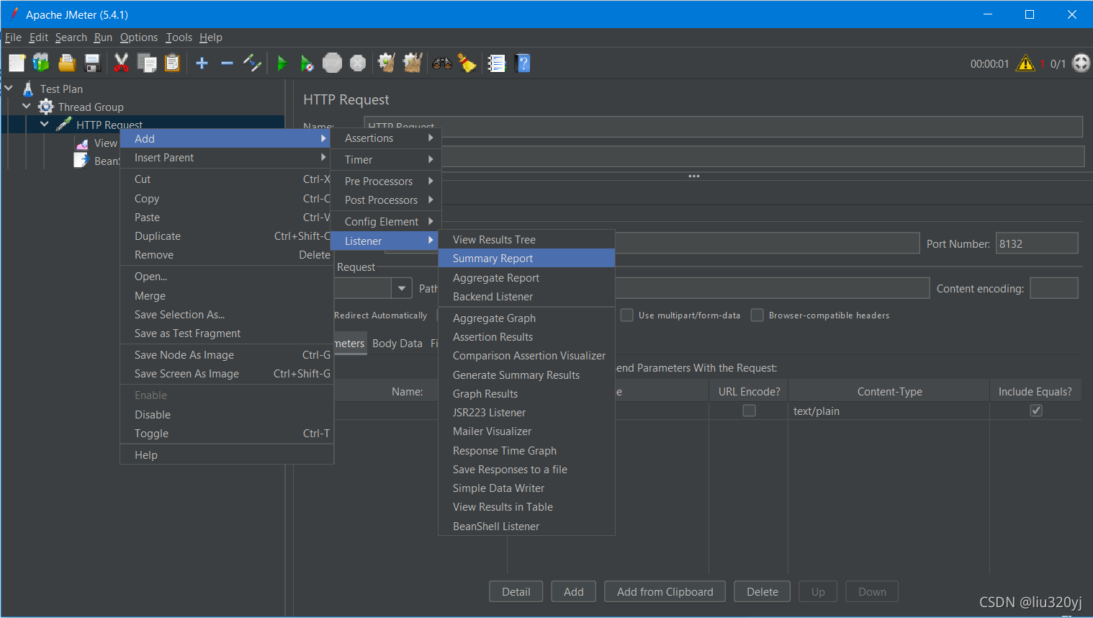Choose BeanShell Listener menu entry

click(526, 527)
